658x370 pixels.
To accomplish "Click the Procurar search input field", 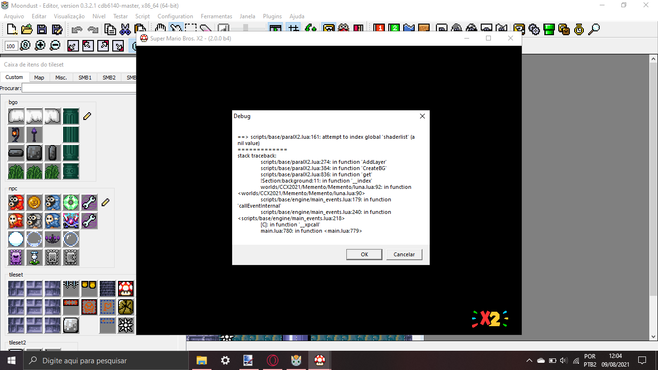I will point(79,88).
